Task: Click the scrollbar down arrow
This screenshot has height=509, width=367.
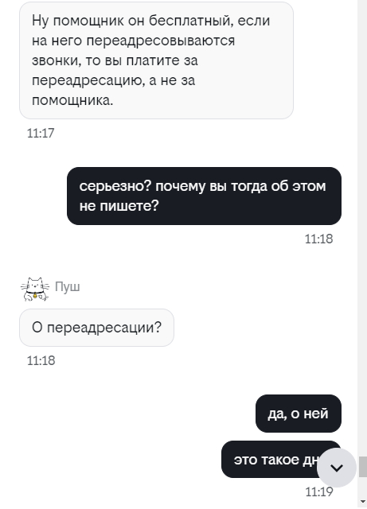Action: tap(363, 503)
